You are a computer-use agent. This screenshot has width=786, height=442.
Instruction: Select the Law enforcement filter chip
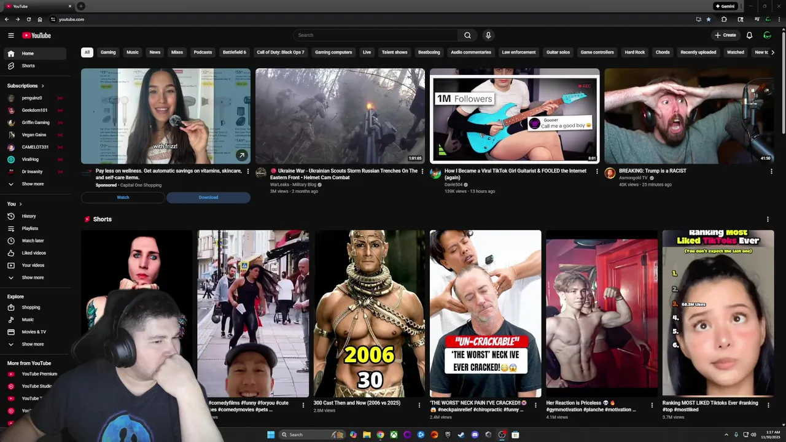click(519, 52)
